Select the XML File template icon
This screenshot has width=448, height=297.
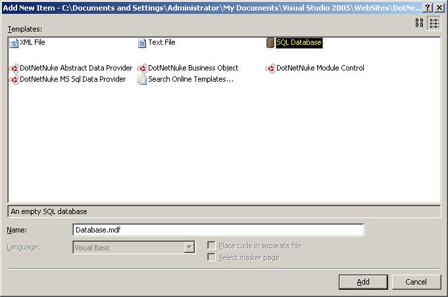pos(14,43)
